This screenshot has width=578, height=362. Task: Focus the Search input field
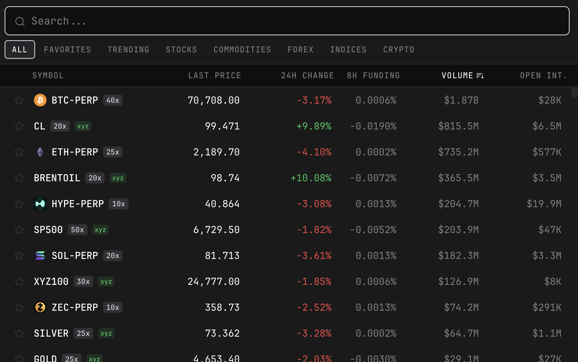point(287,21)
